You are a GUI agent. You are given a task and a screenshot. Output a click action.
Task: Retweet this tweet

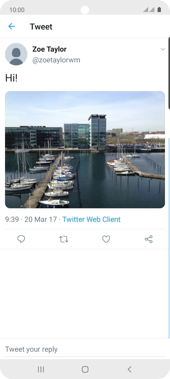[64, 239]
